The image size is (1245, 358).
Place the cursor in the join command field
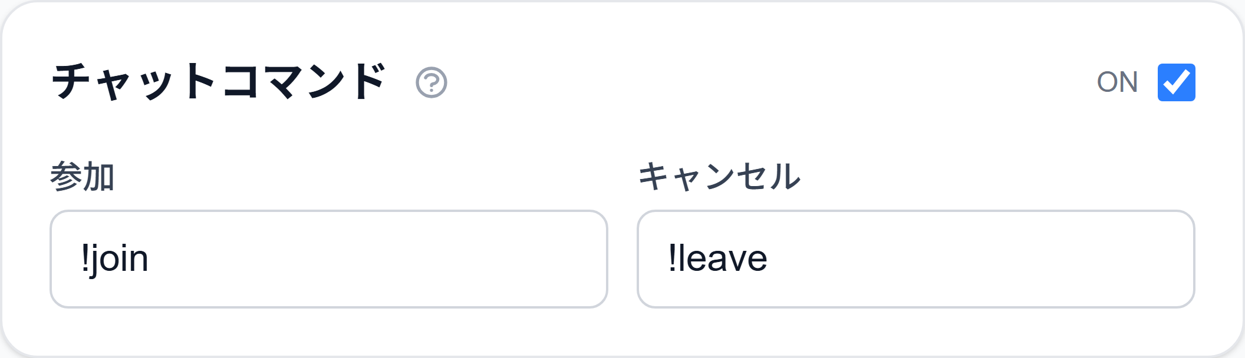tap(329, 259)
